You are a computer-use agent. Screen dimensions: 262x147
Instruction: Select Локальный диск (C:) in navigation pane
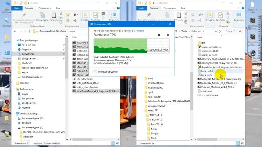32,118
